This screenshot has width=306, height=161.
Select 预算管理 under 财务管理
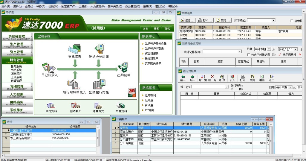click(x=16, y=81)
